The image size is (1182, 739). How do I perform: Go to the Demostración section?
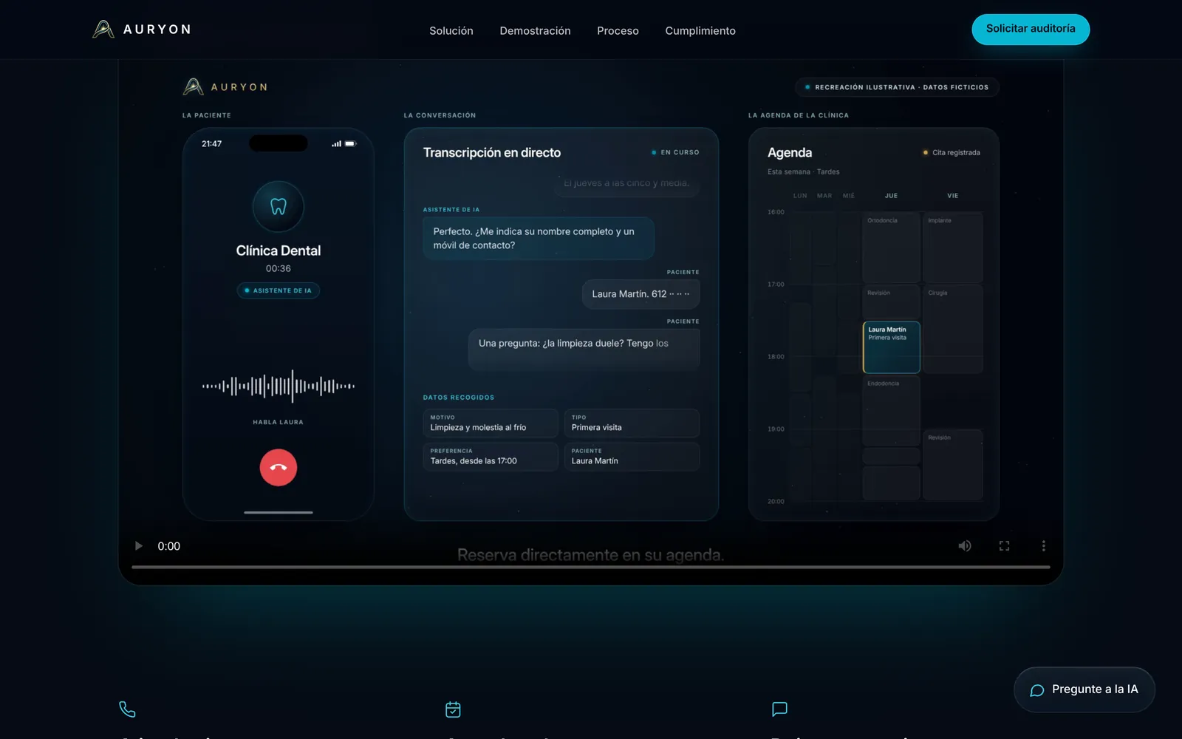coord(535,30)
